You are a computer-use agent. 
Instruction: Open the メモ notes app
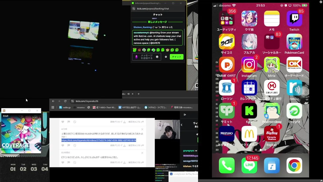tap(272, 19)
